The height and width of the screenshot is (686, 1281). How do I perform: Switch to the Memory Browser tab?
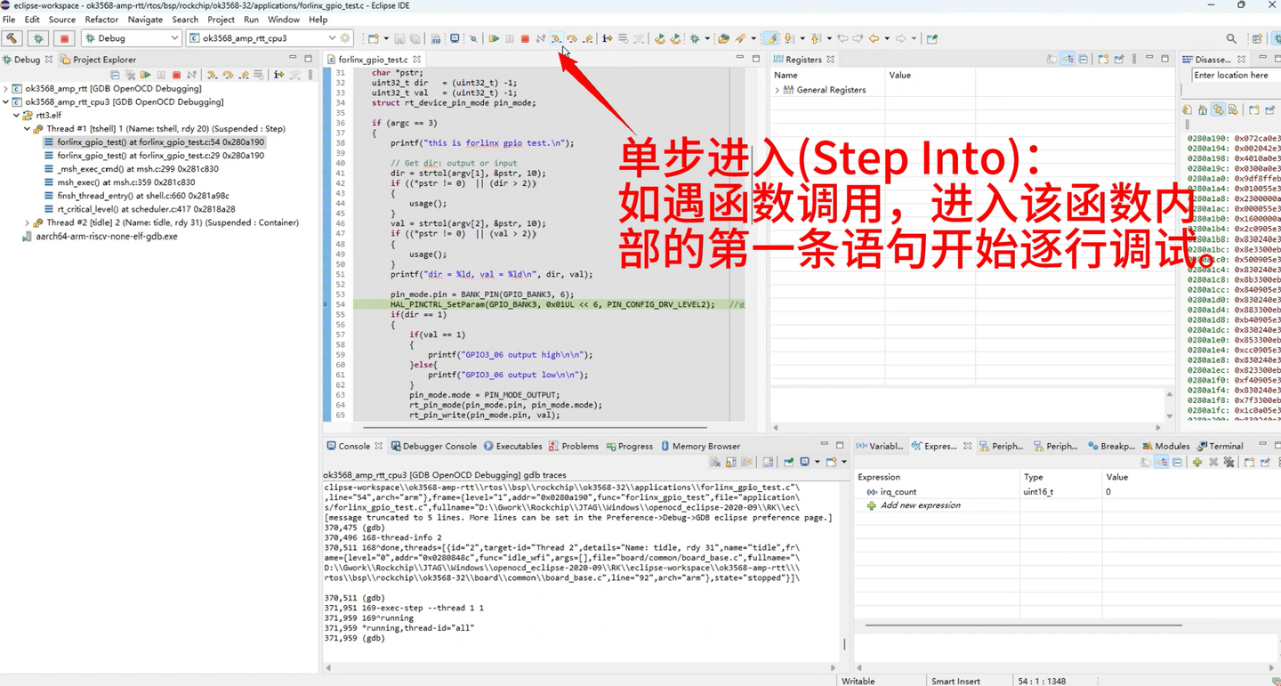pyautogui.click(x=700, y=447)
